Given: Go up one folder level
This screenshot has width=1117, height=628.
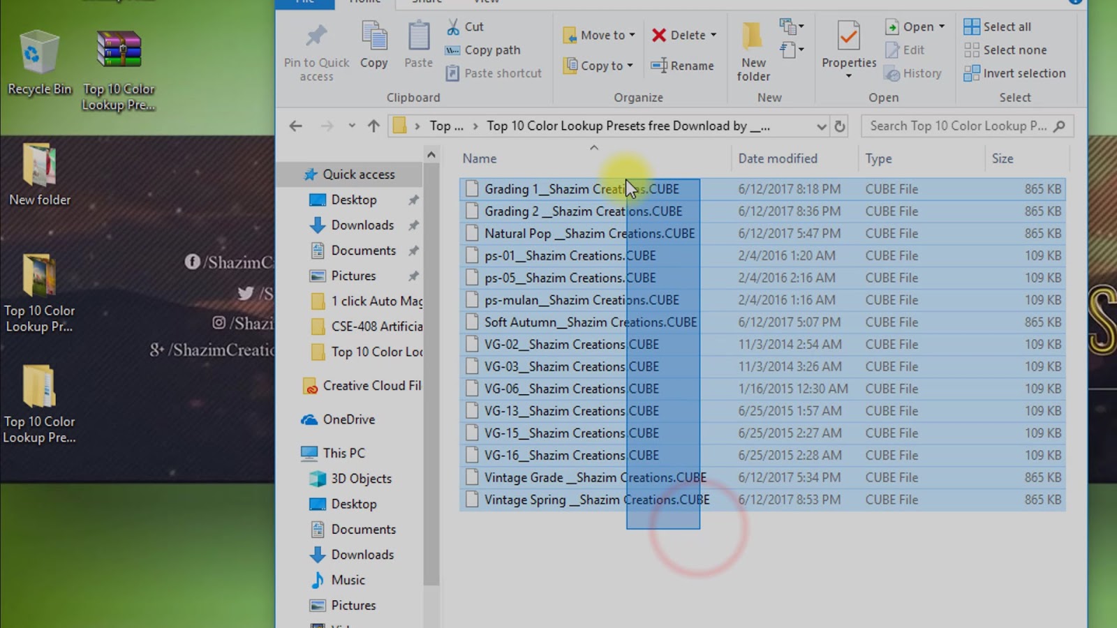Looking at the screenshot, I should pos(373,126).
